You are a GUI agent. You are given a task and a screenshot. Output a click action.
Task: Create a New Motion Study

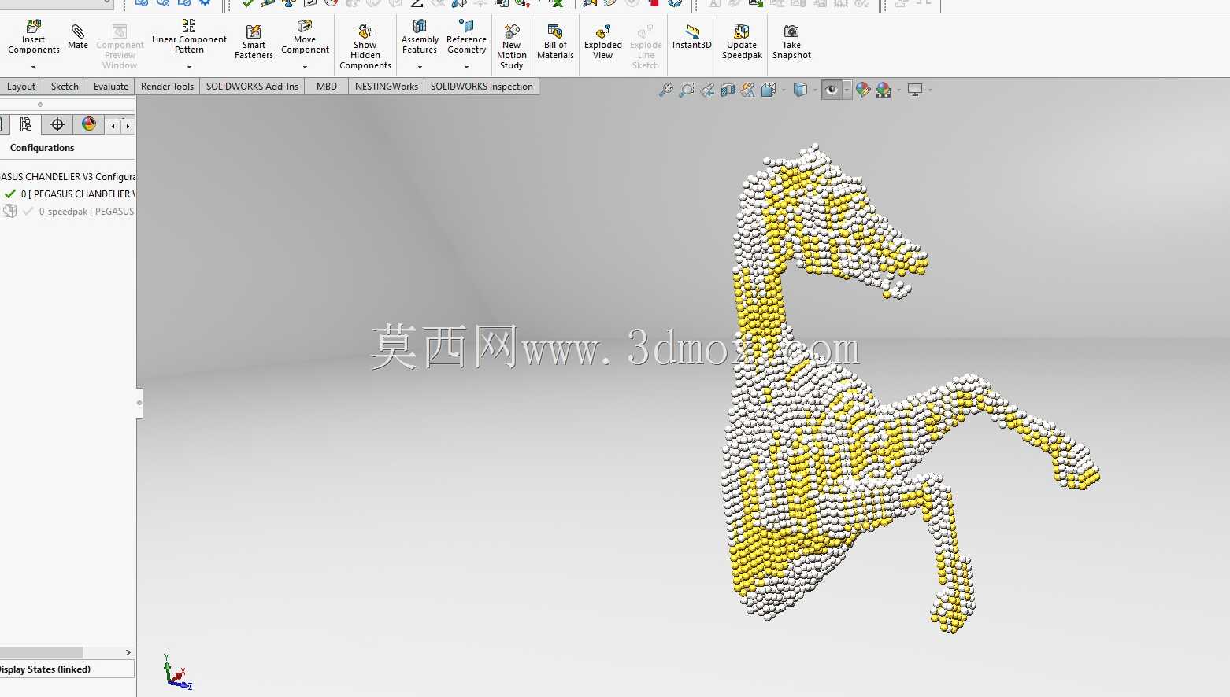(x=512, y=46)
